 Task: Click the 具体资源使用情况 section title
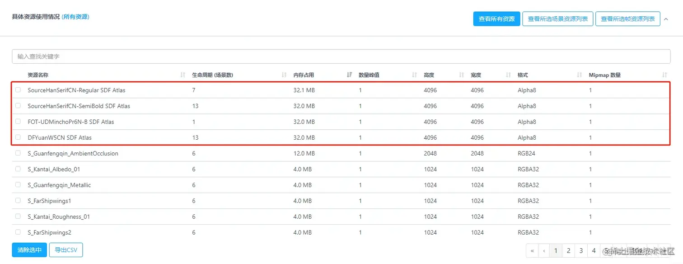(x=36, y=17)
